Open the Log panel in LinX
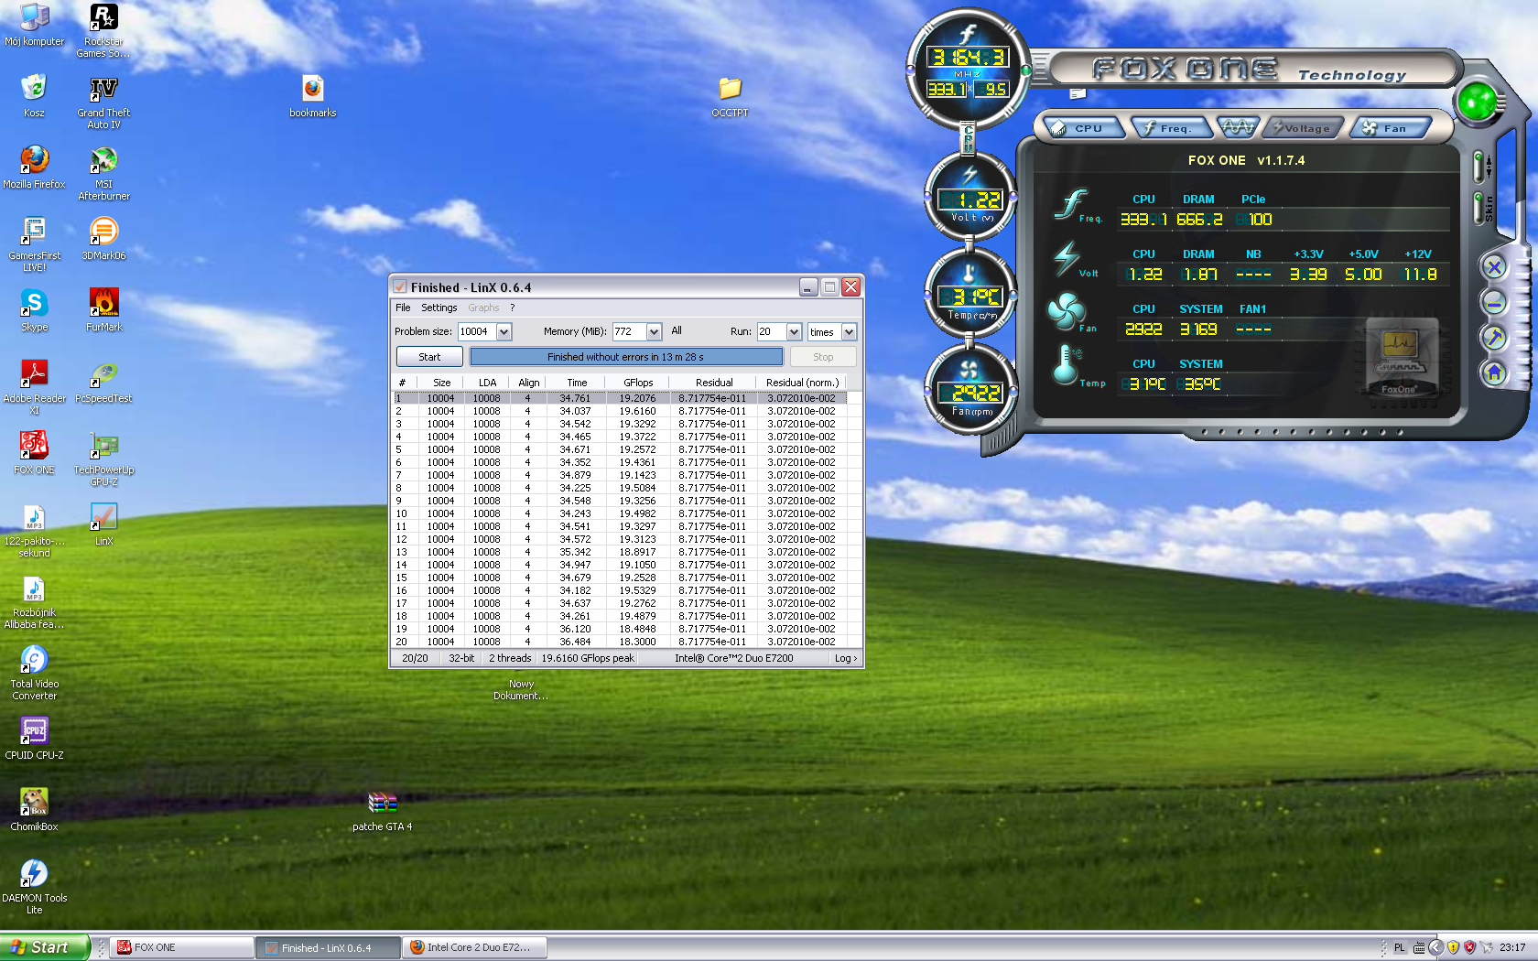Viewport: 1538px width, 961px height. pos(846,658)
